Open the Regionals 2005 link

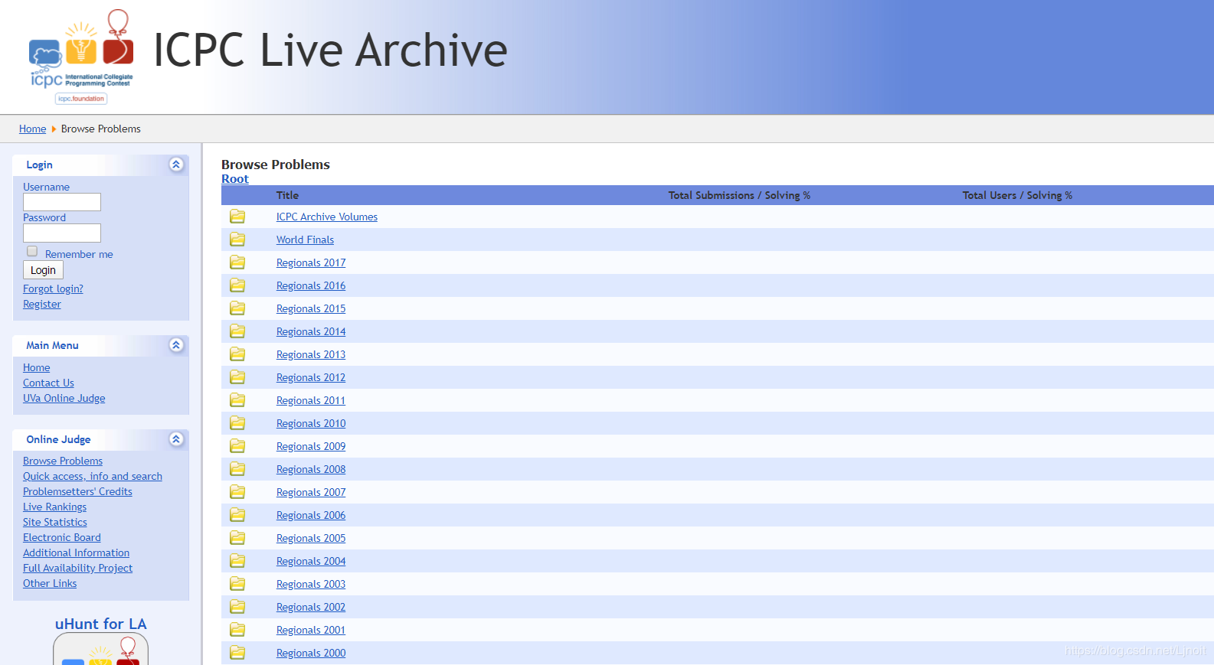click(311, 538)
